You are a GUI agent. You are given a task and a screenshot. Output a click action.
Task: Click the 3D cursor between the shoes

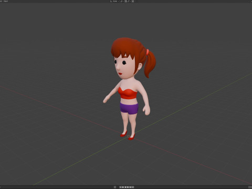129,136
